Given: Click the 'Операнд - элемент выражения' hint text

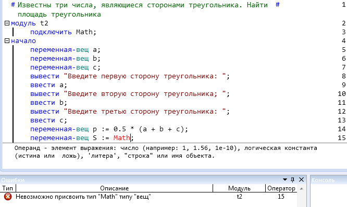Looking at the screenshot, I should (x=166, y=151).
